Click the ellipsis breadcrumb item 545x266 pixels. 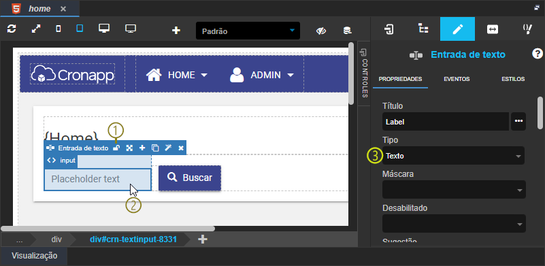click(x=20, y=239)
